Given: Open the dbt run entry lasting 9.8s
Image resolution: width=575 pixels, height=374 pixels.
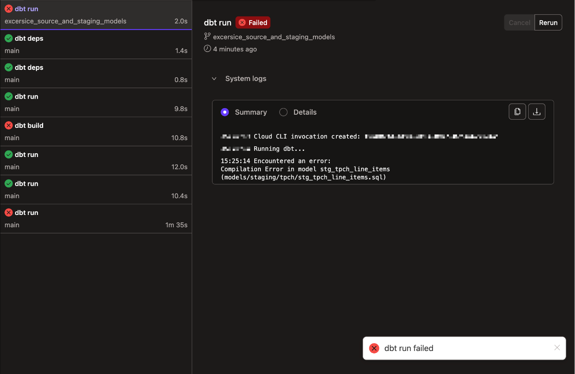Looking at the screenshot, I should pos(96,102).
